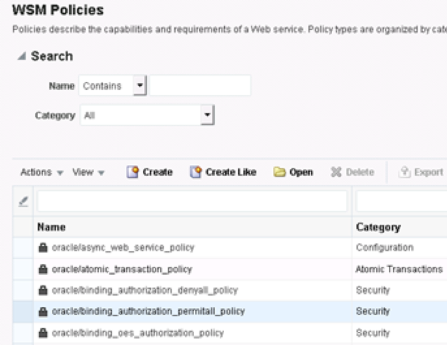
Task: Collapse the Search section triangle
Action: point(22,56)
